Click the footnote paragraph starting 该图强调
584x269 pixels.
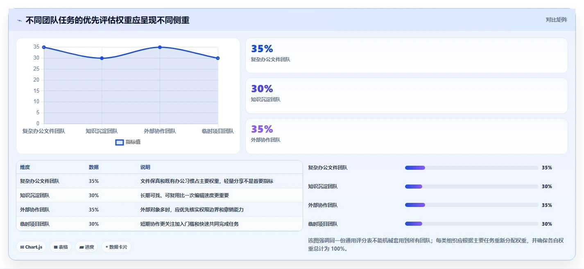tap(436, 245)
